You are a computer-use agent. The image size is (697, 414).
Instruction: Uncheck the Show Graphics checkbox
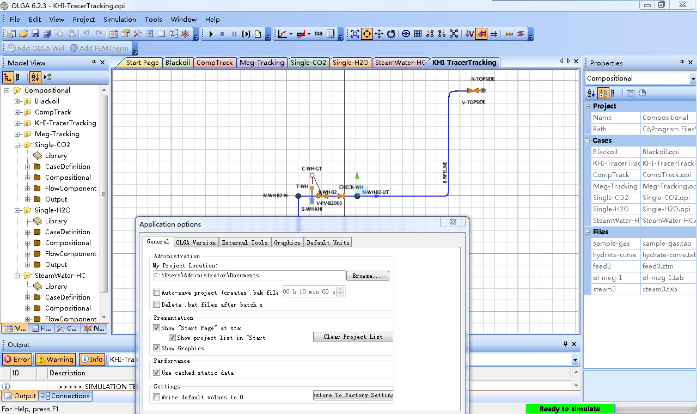157,348
